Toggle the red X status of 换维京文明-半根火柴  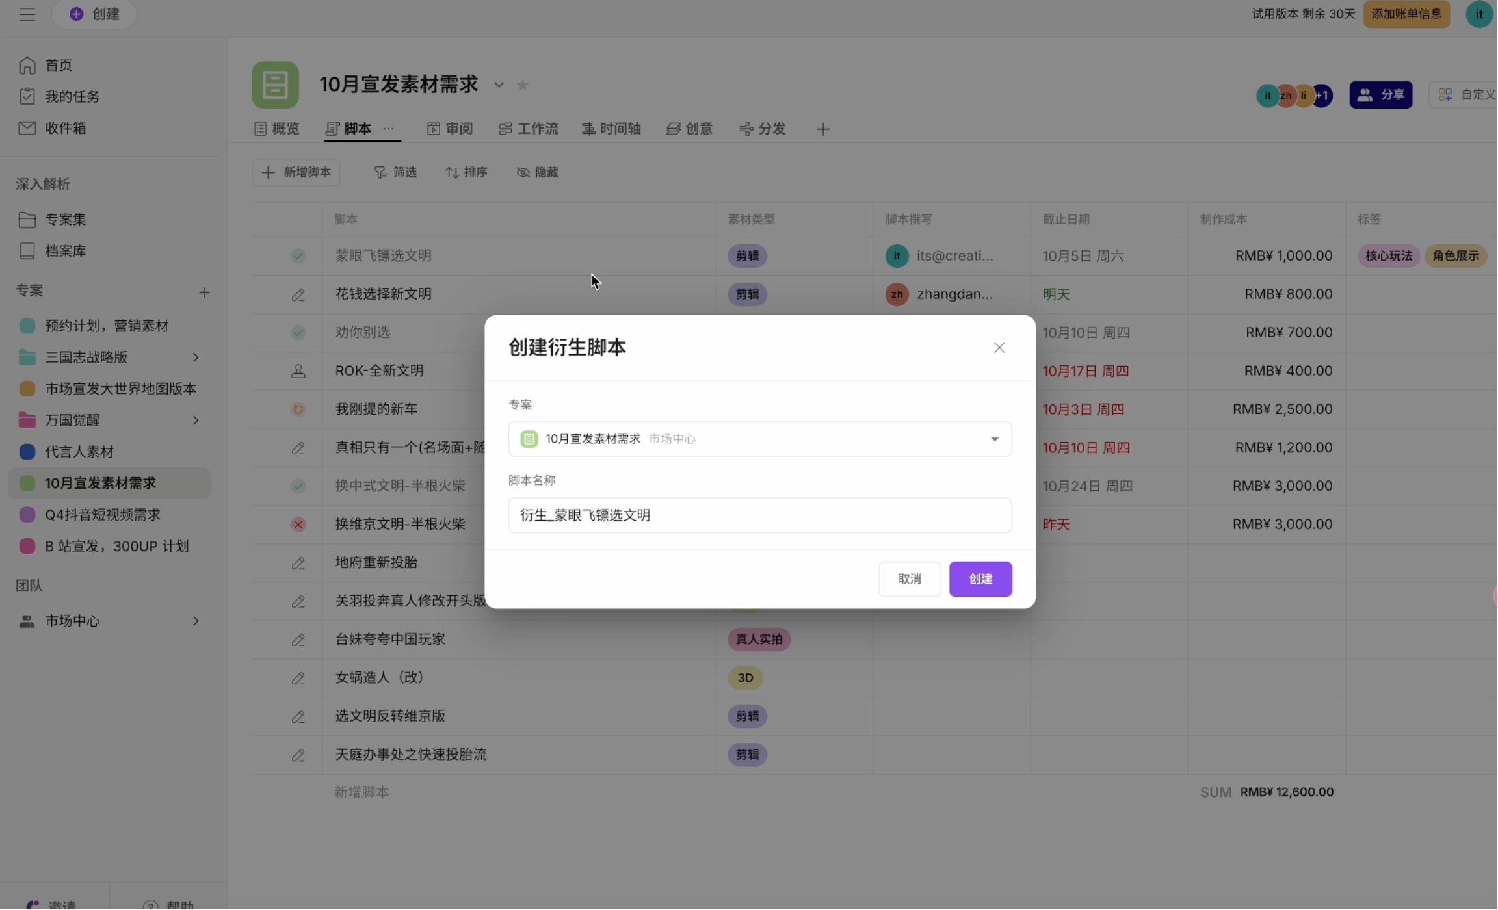tap(298, 525)
